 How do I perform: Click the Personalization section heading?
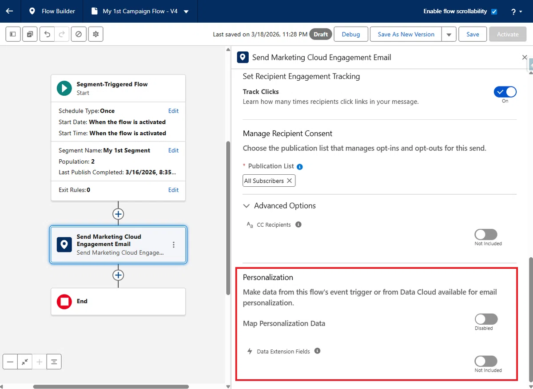(268, 277)
